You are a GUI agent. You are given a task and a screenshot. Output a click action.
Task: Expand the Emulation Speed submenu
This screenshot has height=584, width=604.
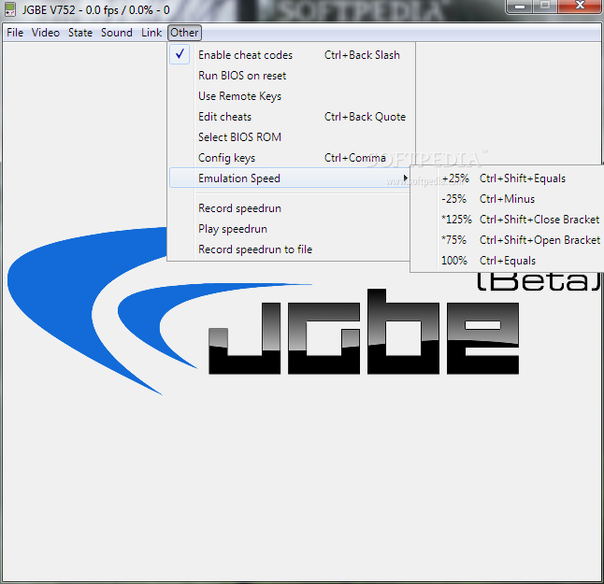(290, 178)
